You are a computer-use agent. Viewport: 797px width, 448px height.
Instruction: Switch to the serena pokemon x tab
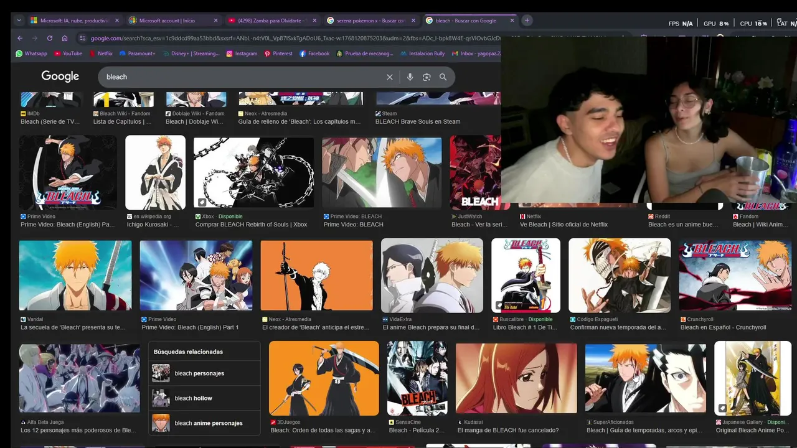click(370, 21)
